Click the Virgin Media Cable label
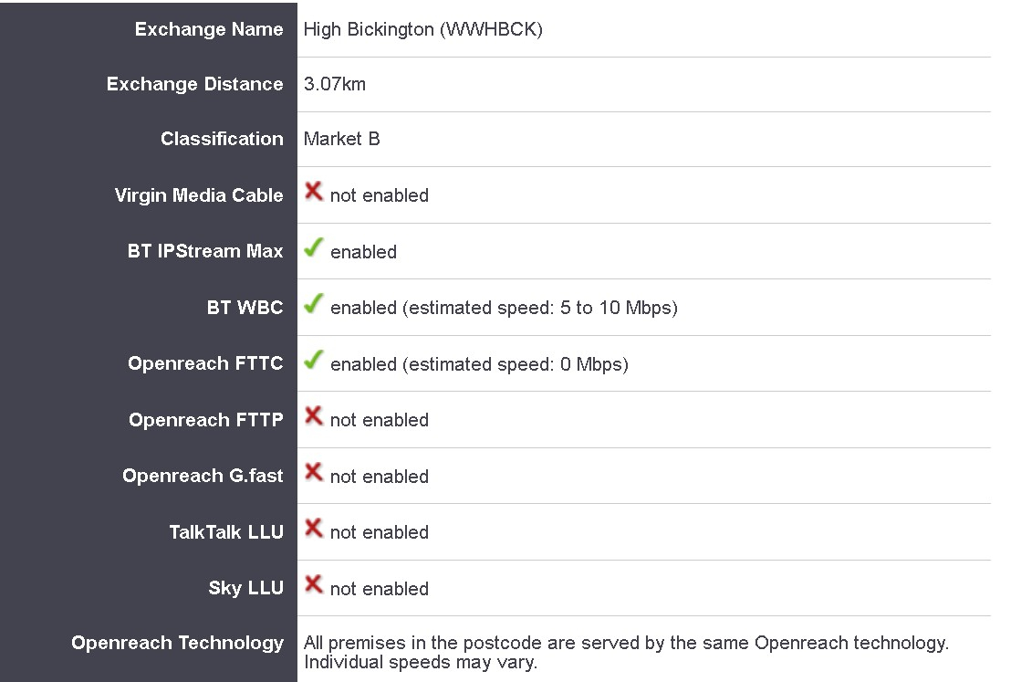 point(199,195)
